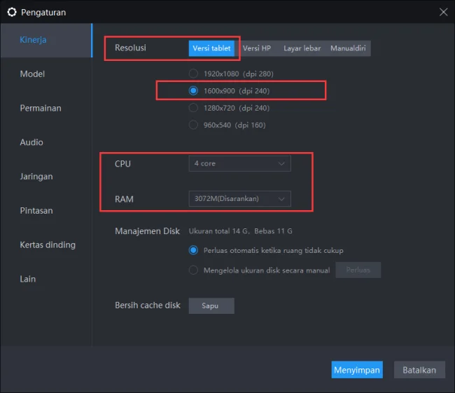The height and width of the screenshot is (393, 455).
Task: Select the 1280x720 (dpi 240) radio button
Action: point(193,108)
